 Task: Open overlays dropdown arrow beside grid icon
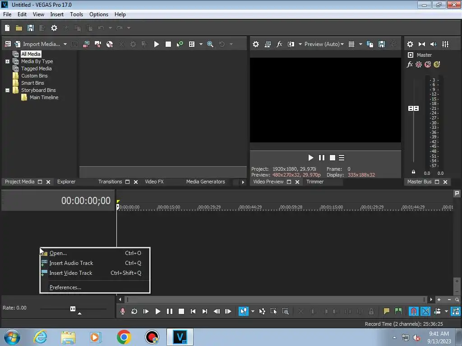pos(360,44)
